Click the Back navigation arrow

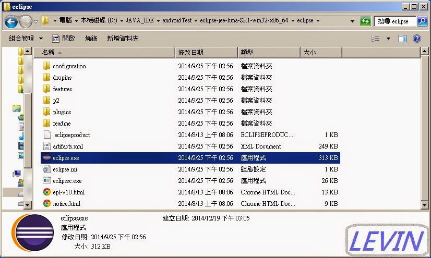(x=11, y=22)
